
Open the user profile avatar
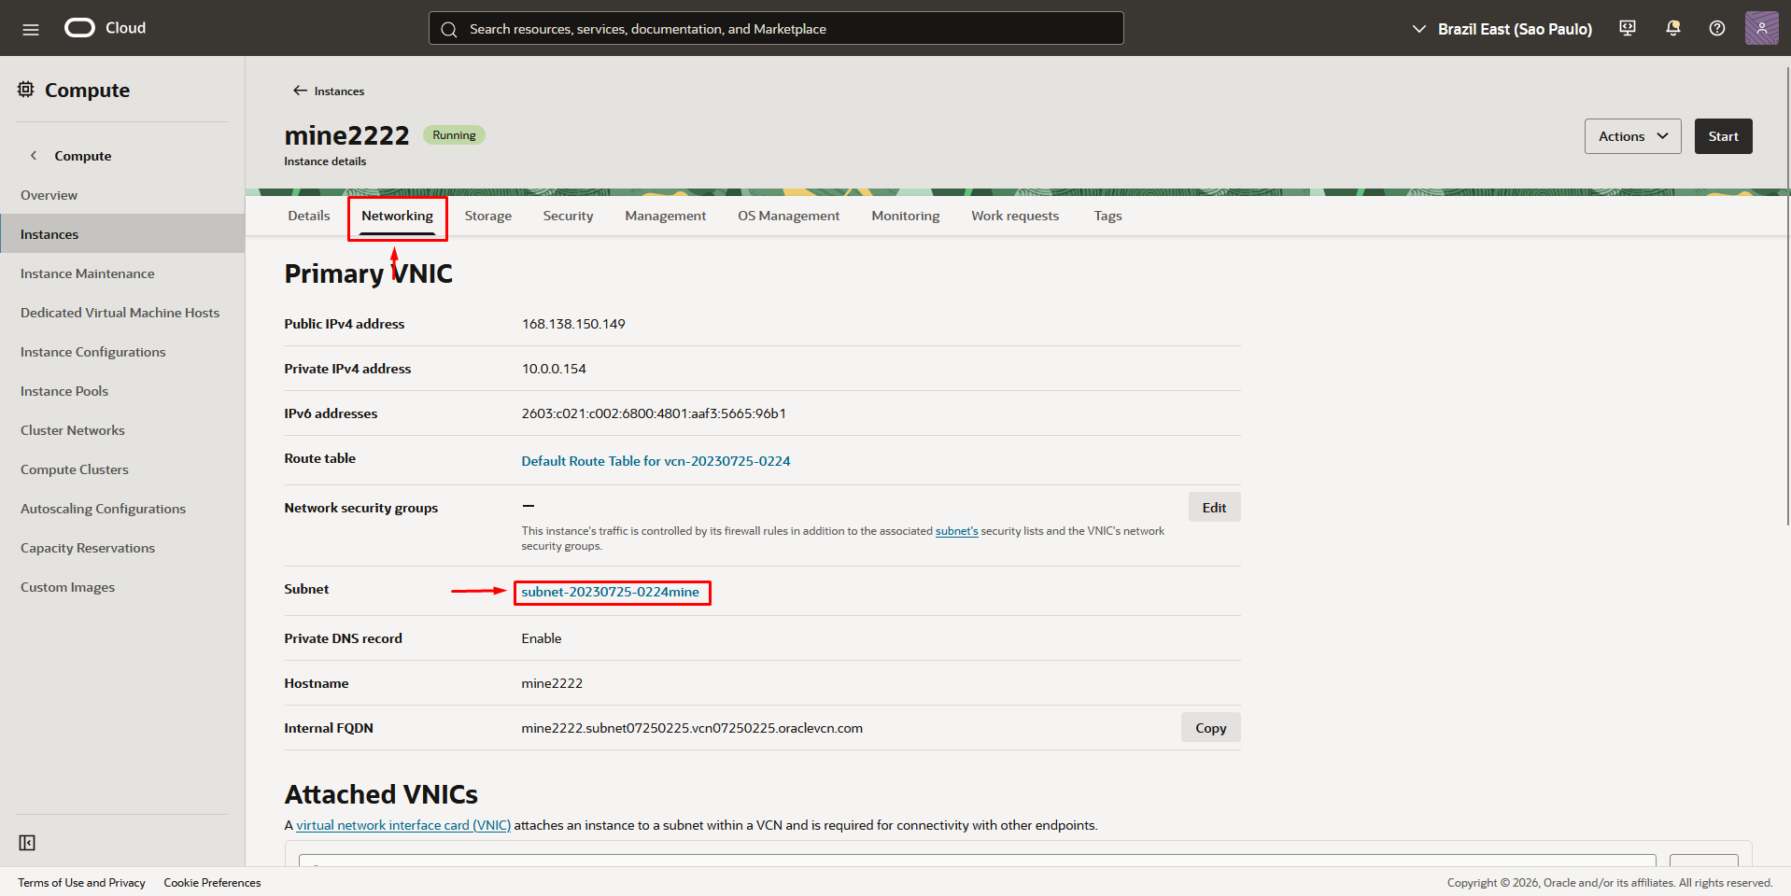[1762, 28]
